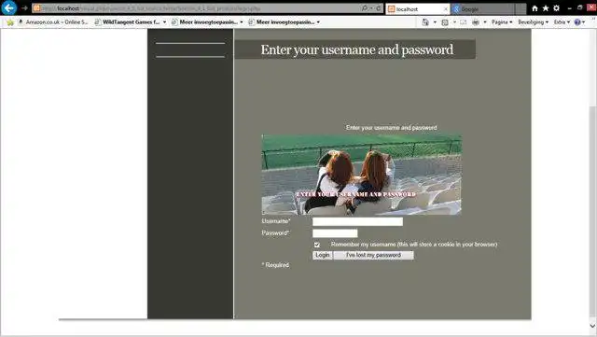The width and height of the screenshot is (597, 337).
Task: Expand the help icon dropdown arrow
Action: click(583, 22)
